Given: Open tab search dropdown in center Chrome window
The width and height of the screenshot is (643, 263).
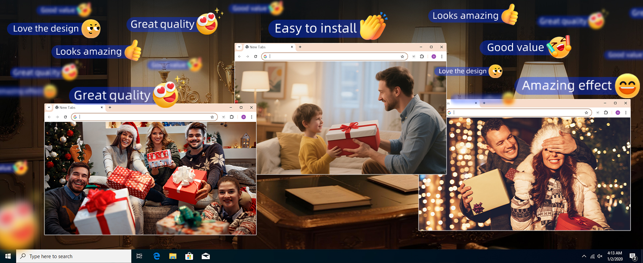Looking at the screenshot, I should coord(239,47).
